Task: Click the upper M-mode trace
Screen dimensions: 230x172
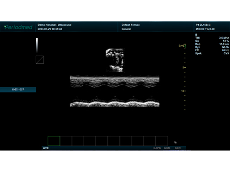Action: 115,82
